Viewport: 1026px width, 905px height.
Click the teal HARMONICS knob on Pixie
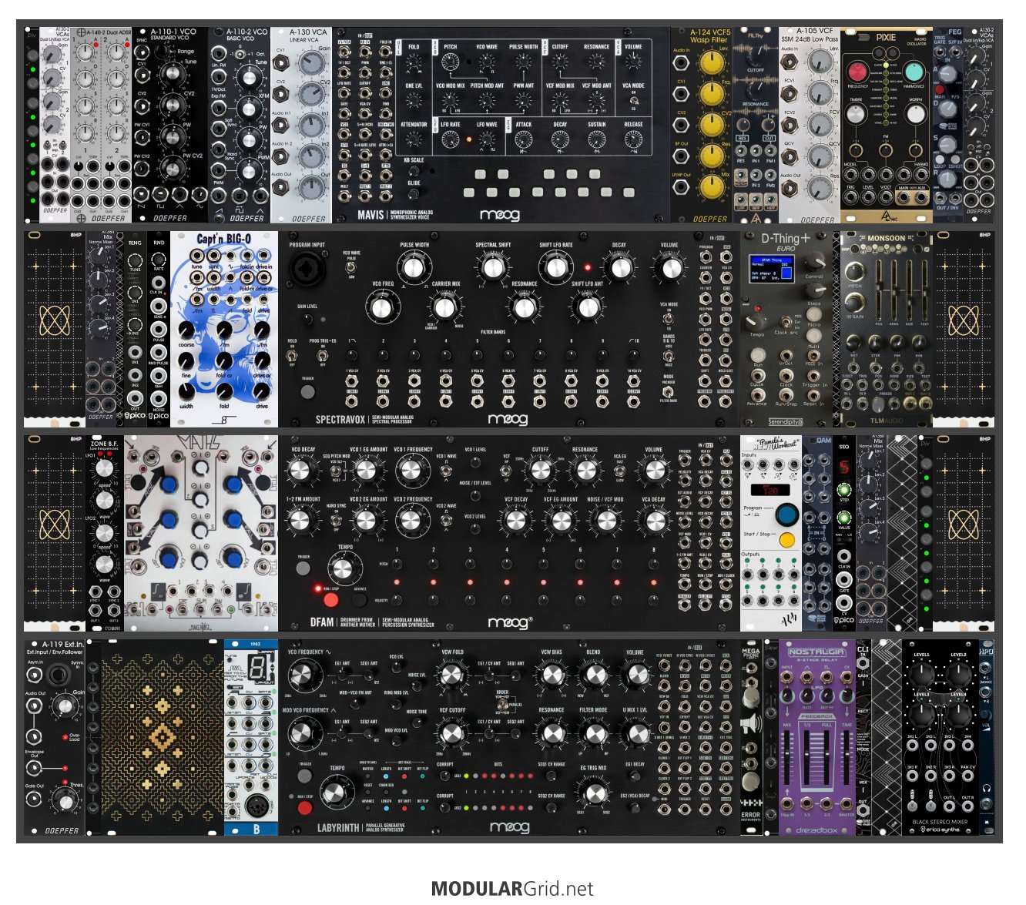[914, 72]
